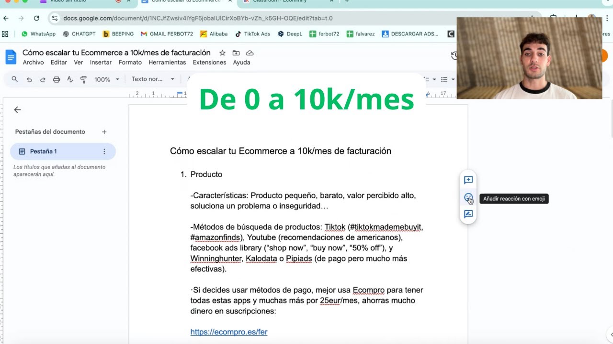Select Pestaña 1 in document tabs
The height and width of the screenshot is (344, 613).
[63, 151]
